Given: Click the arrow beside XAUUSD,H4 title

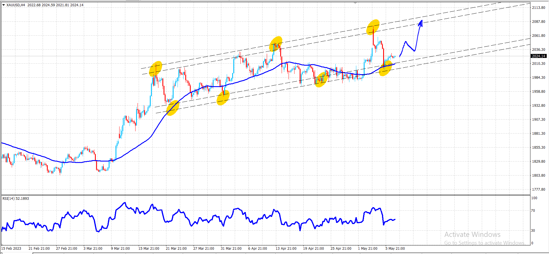Looking at the screenshot, I should click(x=4, y=5).
